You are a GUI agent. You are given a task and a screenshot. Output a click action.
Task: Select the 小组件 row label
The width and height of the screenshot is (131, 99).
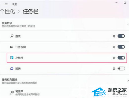click(x=19, y=58)
